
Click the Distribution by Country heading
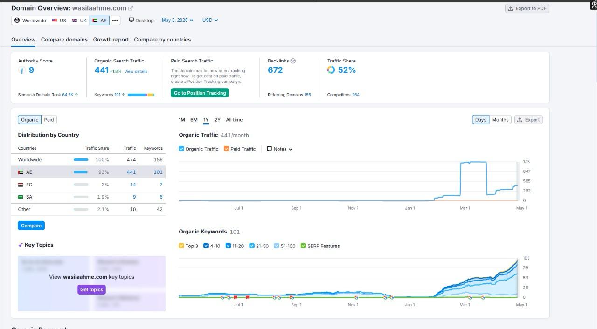pos(49,135)
